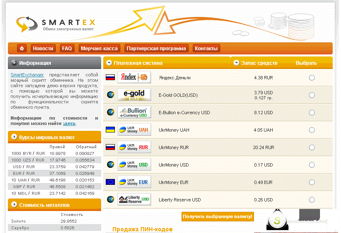Select Liberty Reserve USD radio button
Screen dimensions: 341x233
tap(311, 200)
